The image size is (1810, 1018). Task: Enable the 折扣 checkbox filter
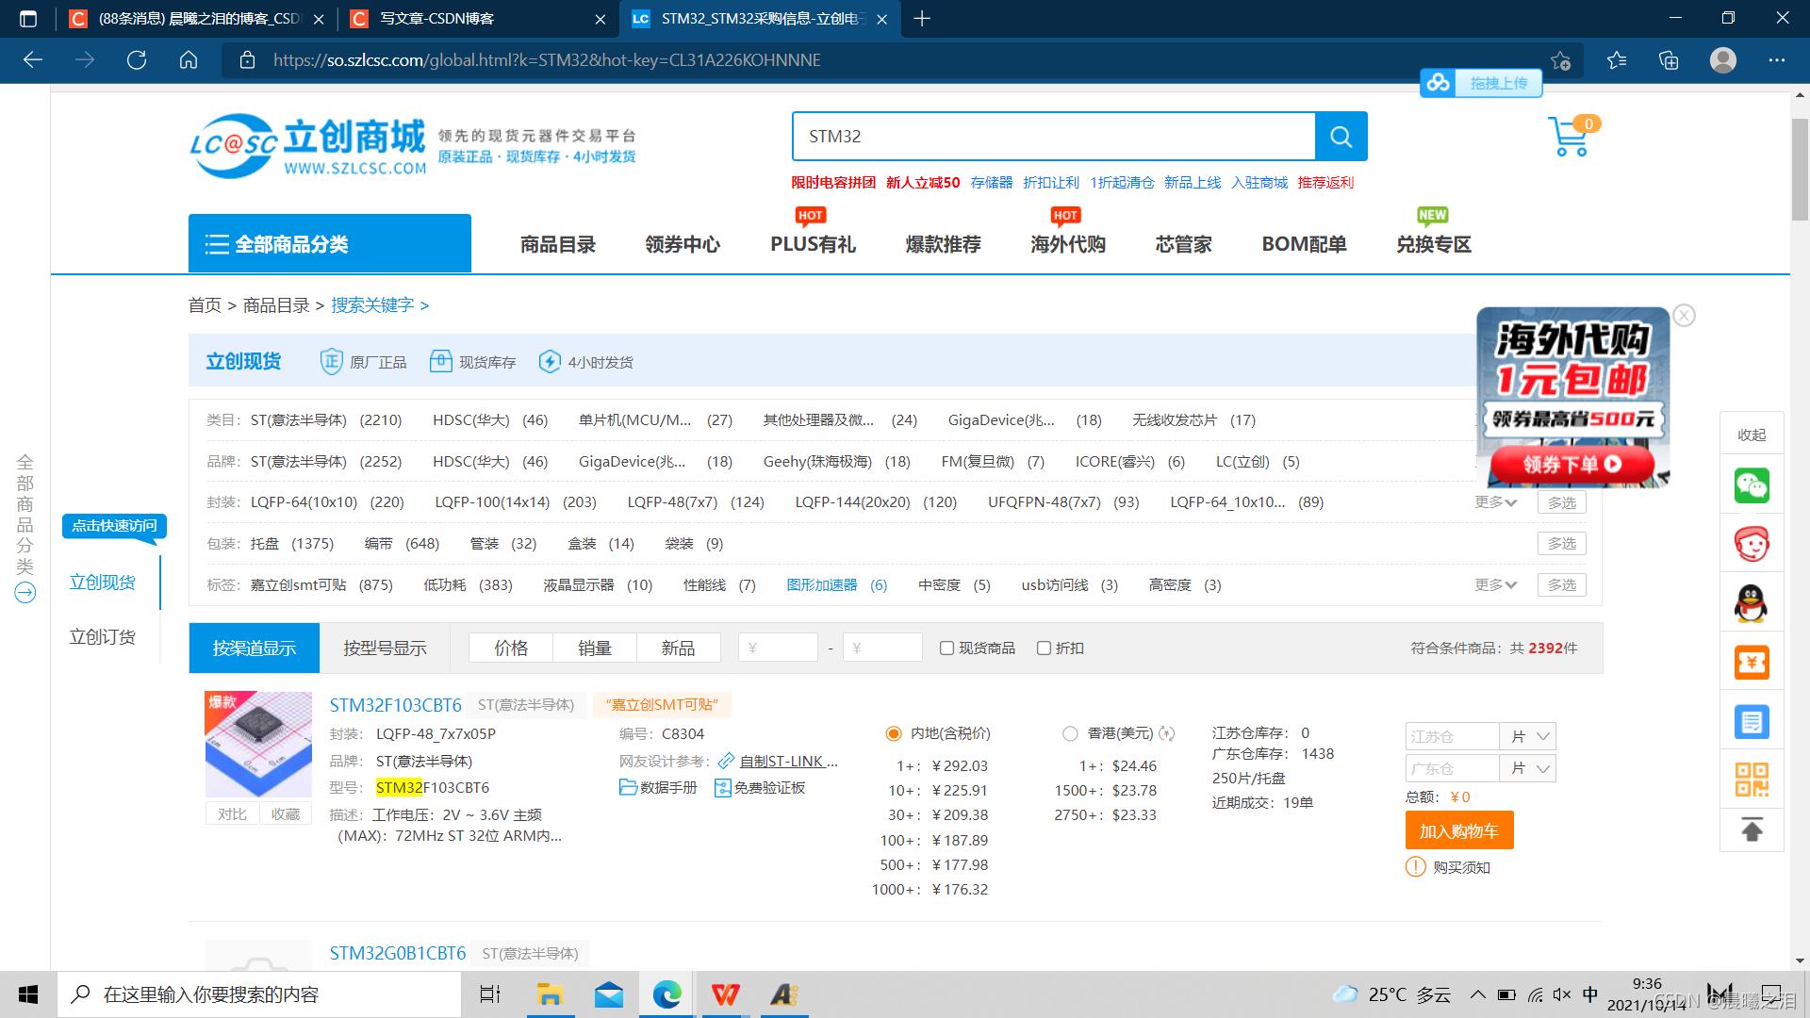click(1044, 649)
